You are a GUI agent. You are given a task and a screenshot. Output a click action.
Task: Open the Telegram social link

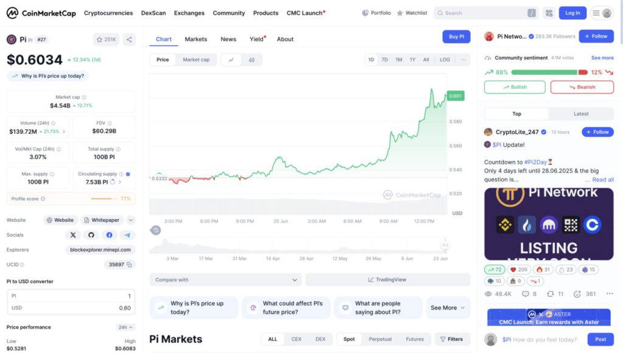(127, 235)
